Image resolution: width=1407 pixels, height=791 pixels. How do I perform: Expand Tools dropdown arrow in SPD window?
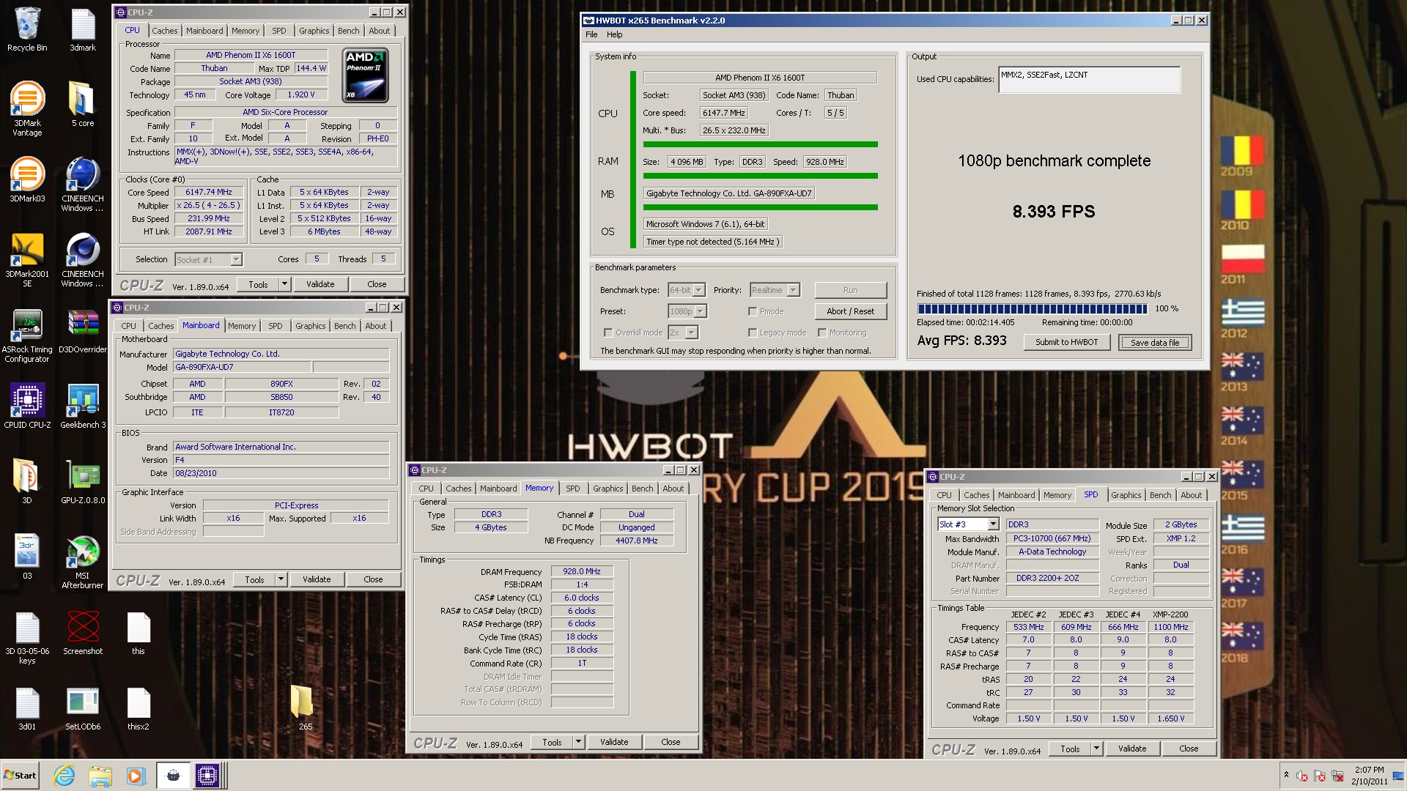[1096, 749]
